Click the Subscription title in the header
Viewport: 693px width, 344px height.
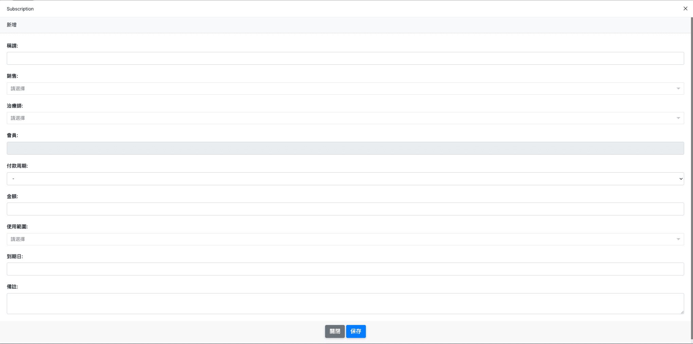point(20,8)
